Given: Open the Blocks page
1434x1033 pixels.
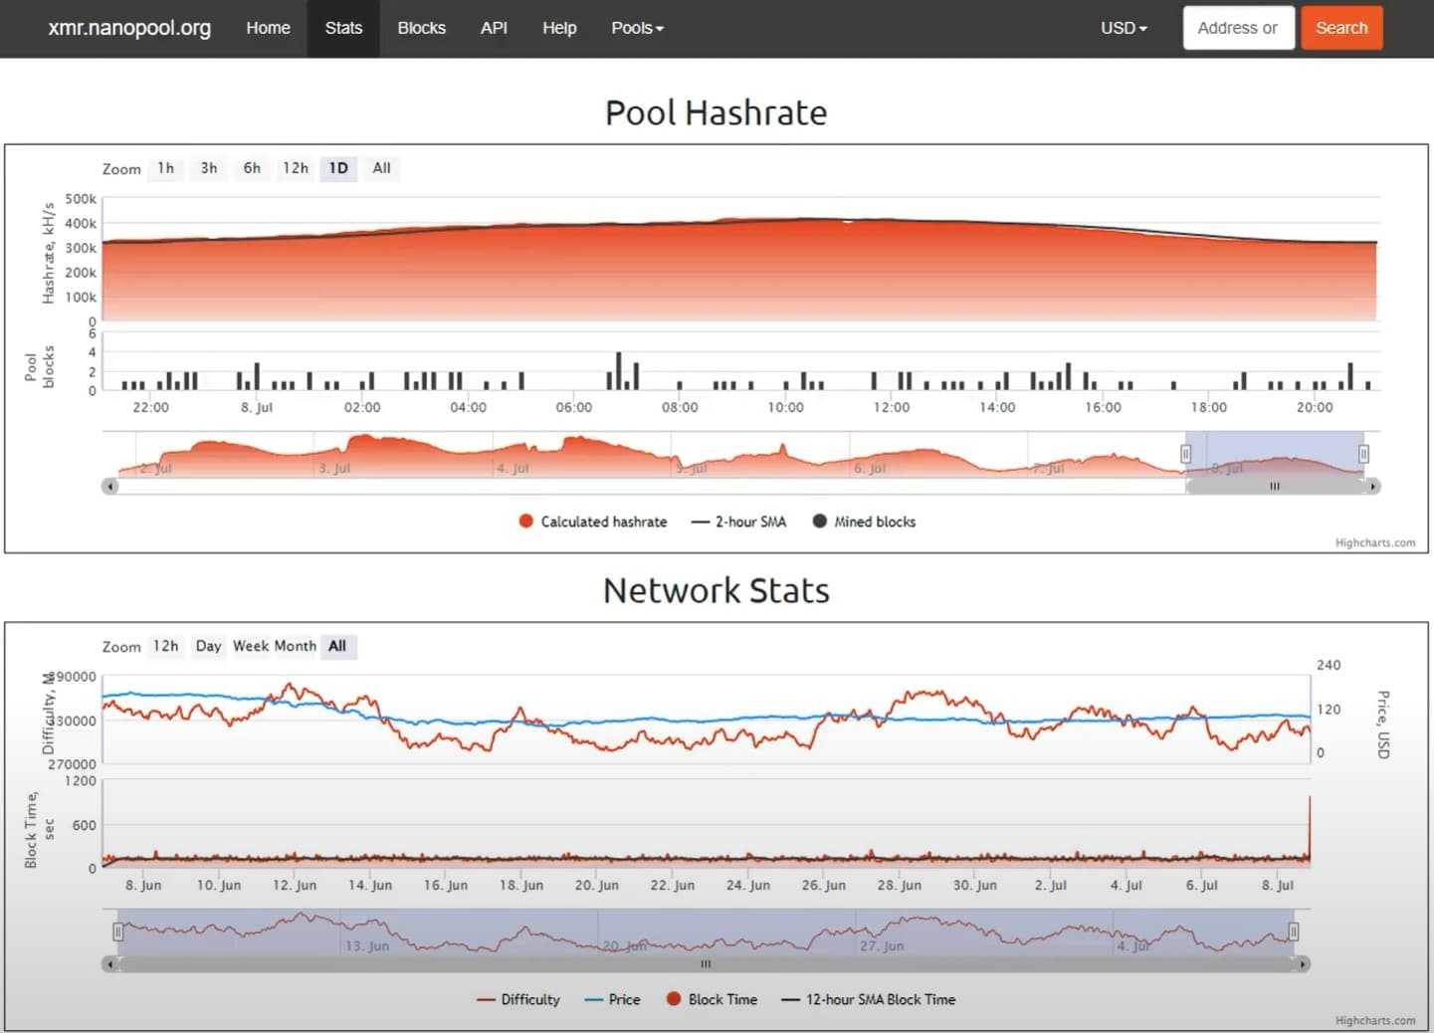Looking at the screenshot, I should 421,28.
